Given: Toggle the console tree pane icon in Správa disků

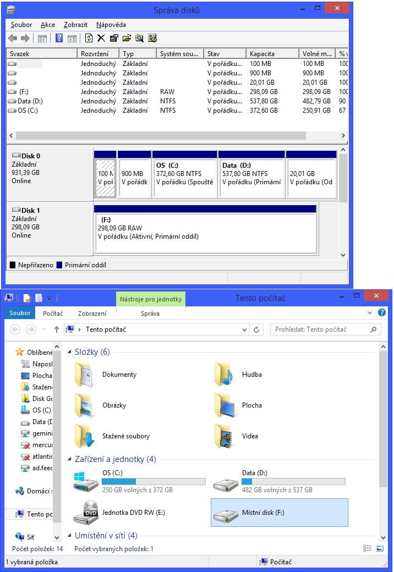Looking at the screenshot, I should tap(42, 38).
